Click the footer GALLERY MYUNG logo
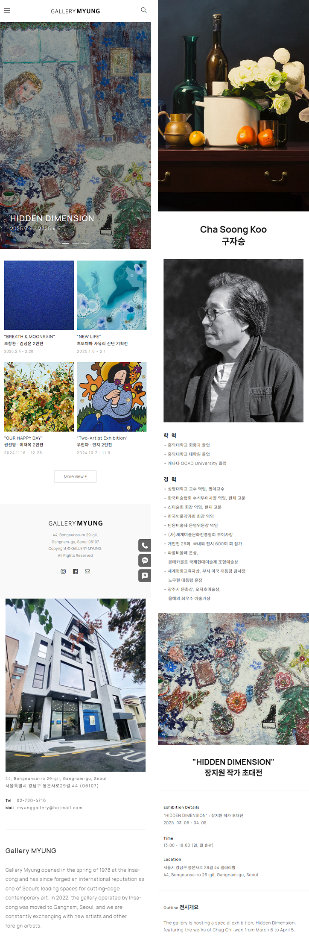This screenshot has width=309, height=940. tap(76, 523)
